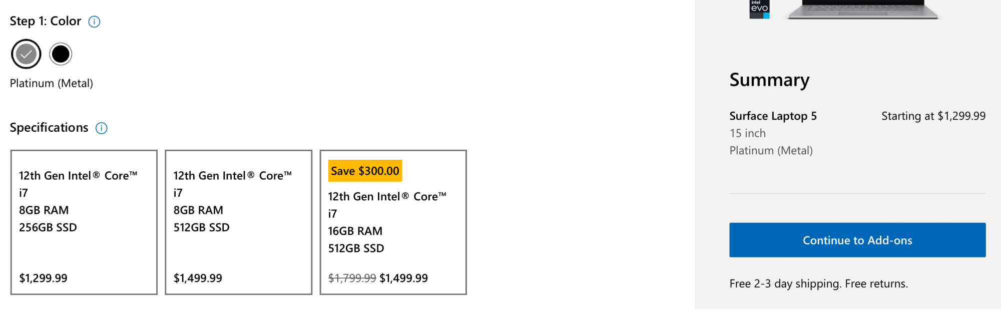The width and height of the screenshot is (1001, 322).
Task: Click the Platinum (Metal) label under swatches
Action: point(52,84)
